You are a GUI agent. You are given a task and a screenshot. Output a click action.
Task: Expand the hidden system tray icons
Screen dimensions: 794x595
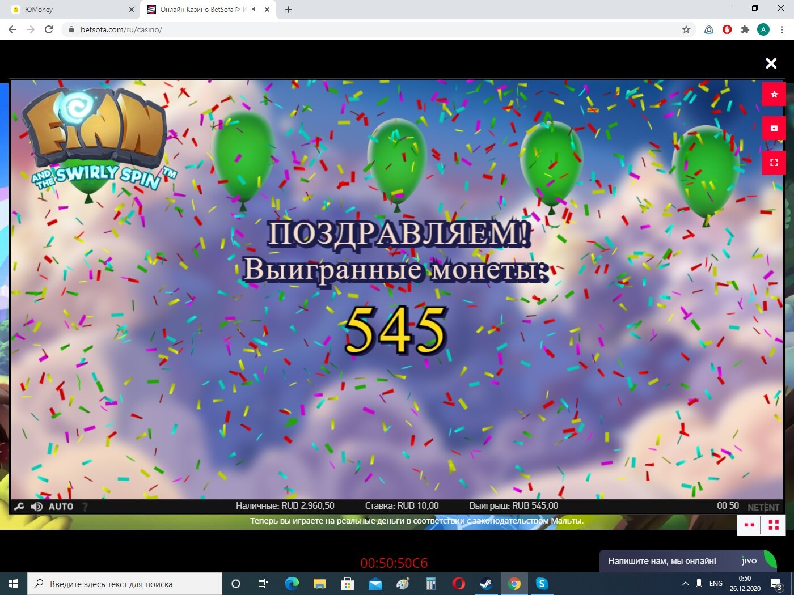click(685, 584)
